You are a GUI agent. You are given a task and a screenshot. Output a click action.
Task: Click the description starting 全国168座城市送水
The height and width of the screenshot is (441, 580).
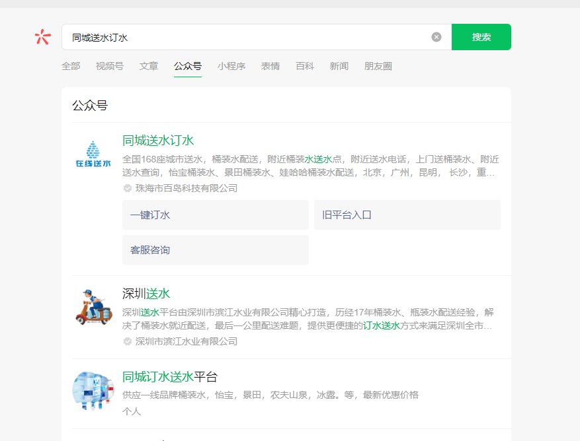311,166
